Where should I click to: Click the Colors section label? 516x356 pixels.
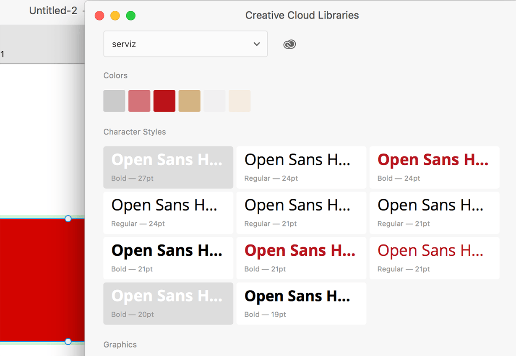pyautogui.click(x=115, y=75)
